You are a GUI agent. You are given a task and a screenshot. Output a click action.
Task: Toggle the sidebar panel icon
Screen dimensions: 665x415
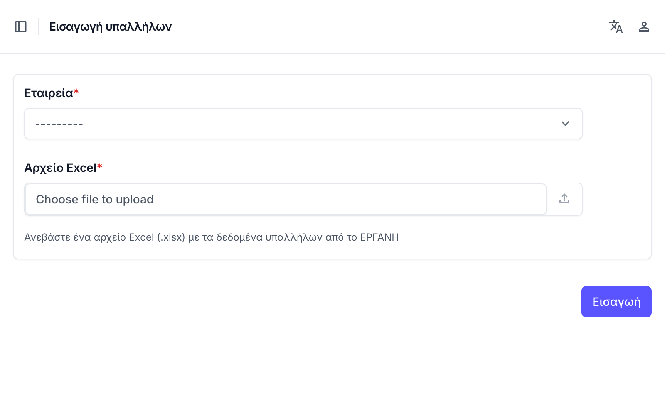21,27
